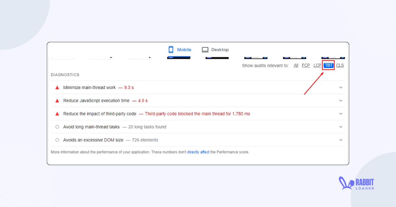Viewport: 396px width, 207px height.
Task: Click the Desktop monitor icon
Action: click(x=206, y=50)
